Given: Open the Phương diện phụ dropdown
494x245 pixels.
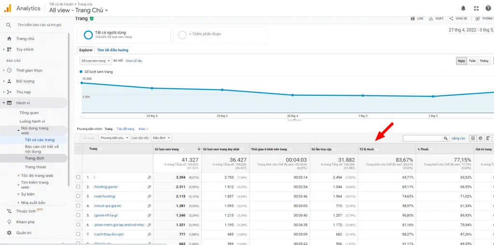Looking at the screenshot, I should click(x=114, y=138).
